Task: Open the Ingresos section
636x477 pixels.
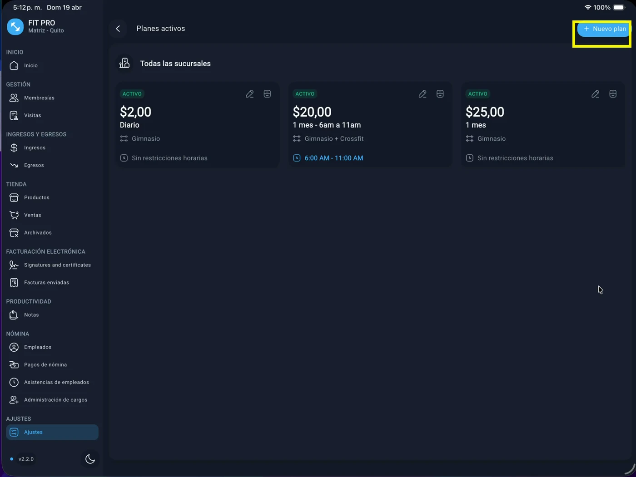Action: (x=35, y=148)
